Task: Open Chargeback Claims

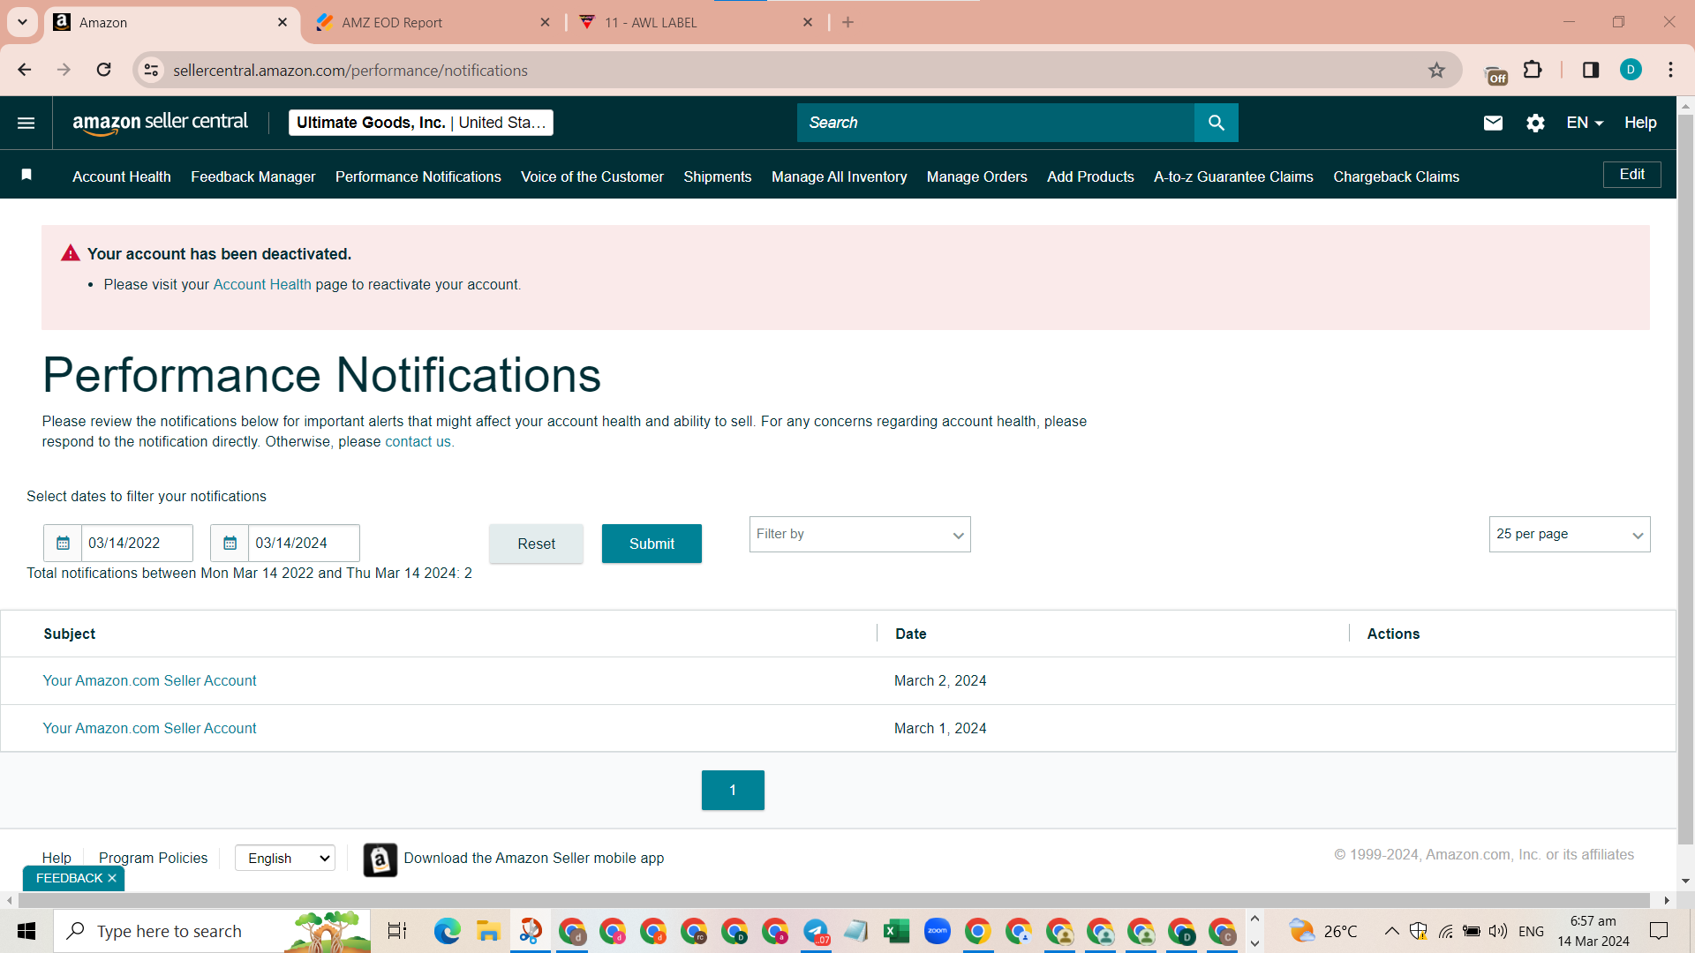Action: pos(1397,176)
